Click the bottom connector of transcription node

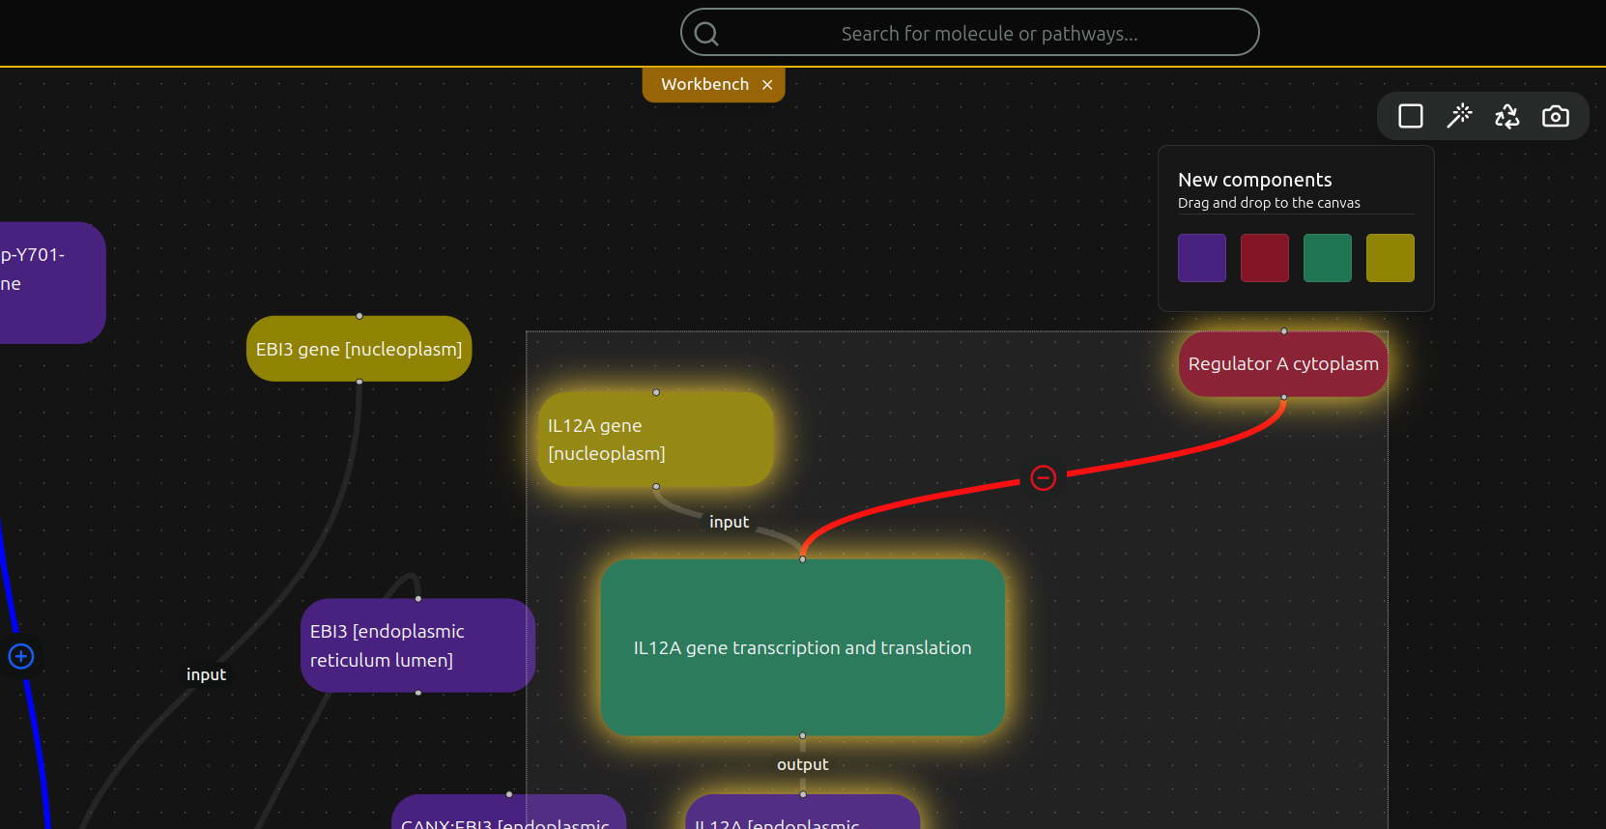point(803,736)
